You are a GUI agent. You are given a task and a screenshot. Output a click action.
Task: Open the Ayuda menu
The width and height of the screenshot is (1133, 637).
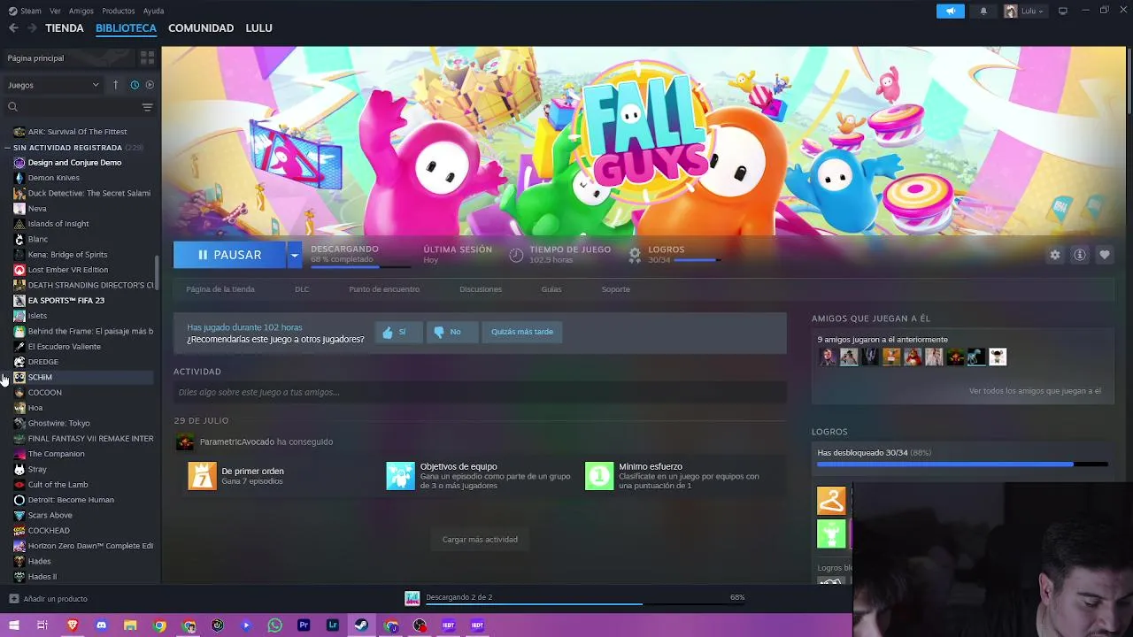153,11
